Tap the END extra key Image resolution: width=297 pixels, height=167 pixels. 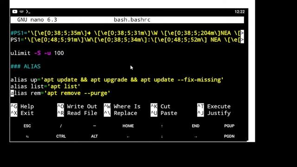point(195,126)
